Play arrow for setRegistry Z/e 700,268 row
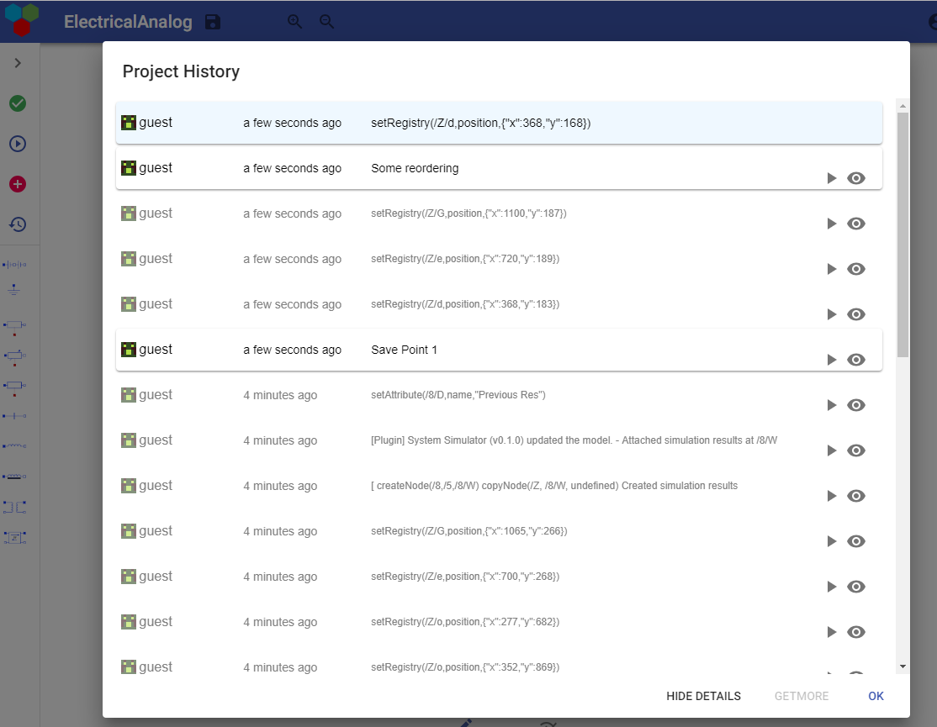Screen dimensions: 937x727 [x=831, y=586]
